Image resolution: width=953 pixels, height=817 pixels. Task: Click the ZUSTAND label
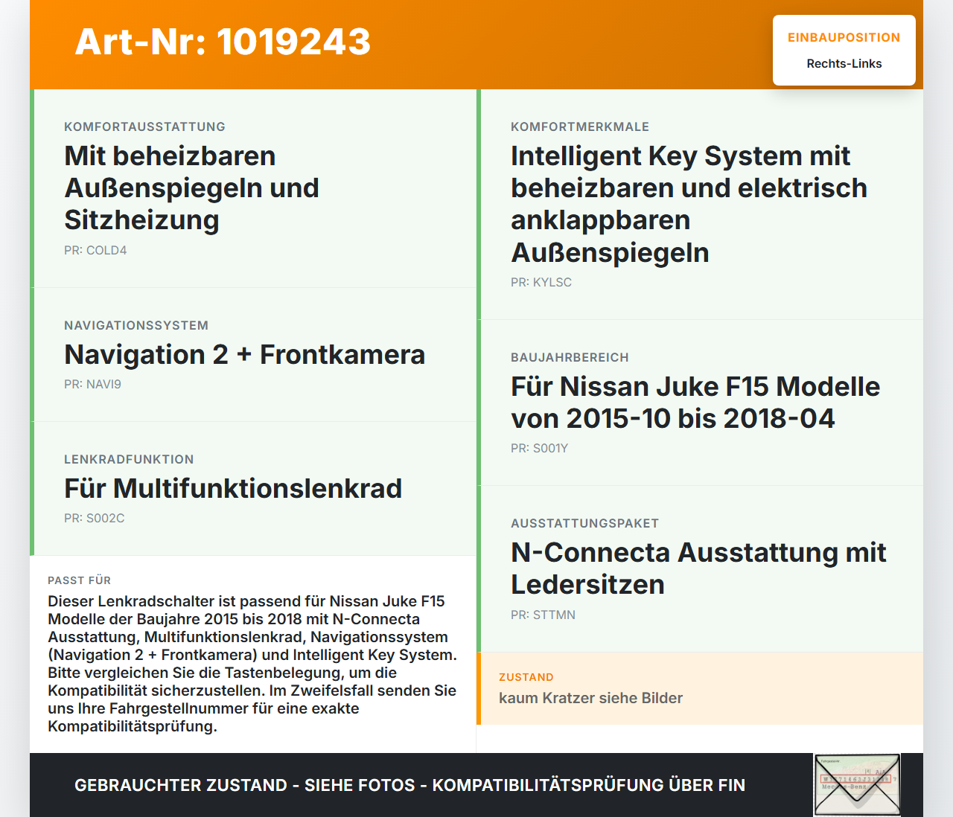pos(526,677)
